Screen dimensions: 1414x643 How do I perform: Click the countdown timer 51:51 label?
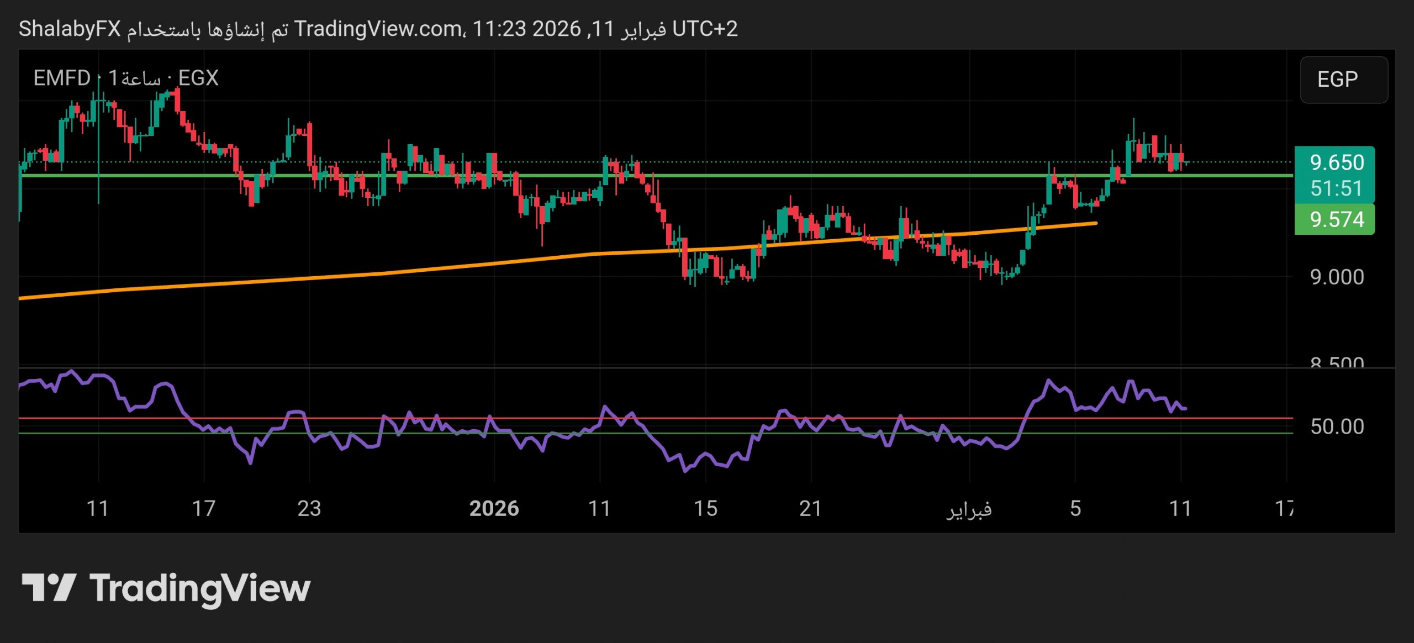1337,188
